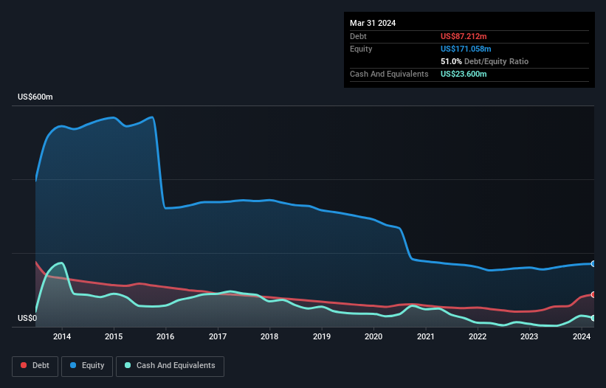Select the Equity endpoint marker on the chart
606x388 pixels.
click(x=593, y=263)
